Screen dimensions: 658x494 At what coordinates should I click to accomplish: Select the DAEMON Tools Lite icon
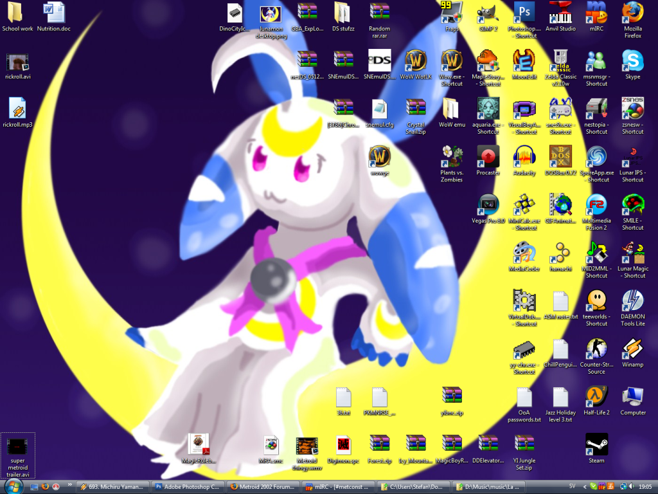click(x=632, y=301)
